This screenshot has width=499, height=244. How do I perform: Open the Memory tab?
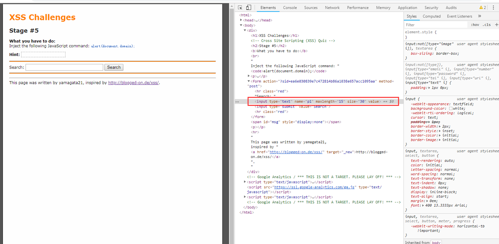click(x=383, y=7)
